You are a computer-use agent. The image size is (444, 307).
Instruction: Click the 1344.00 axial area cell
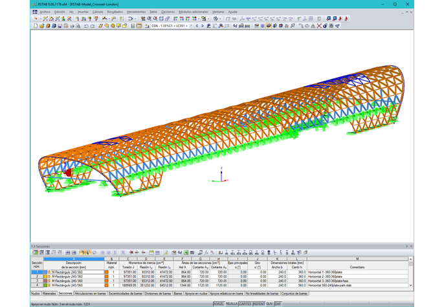[183, 286]
